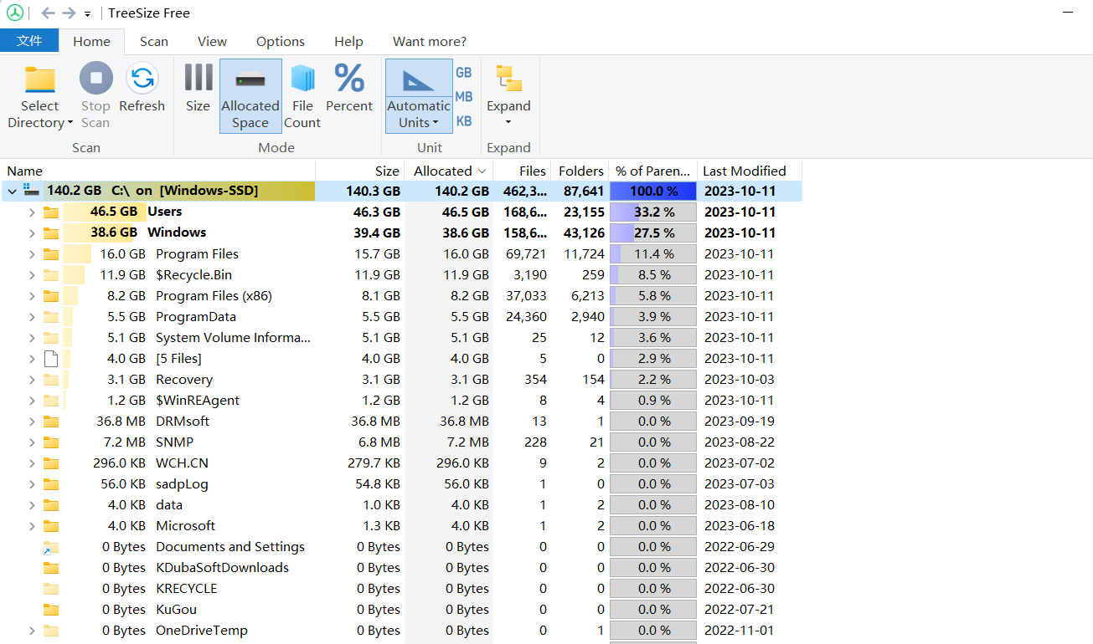
Task: Navigate forward with the right arrow
Action: pyautogui.click(x=70, y=13)
